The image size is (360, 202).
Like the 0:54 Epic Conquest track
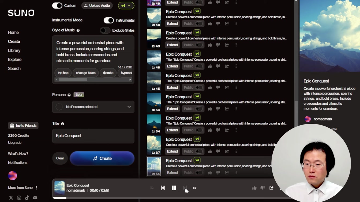[210, 109]
